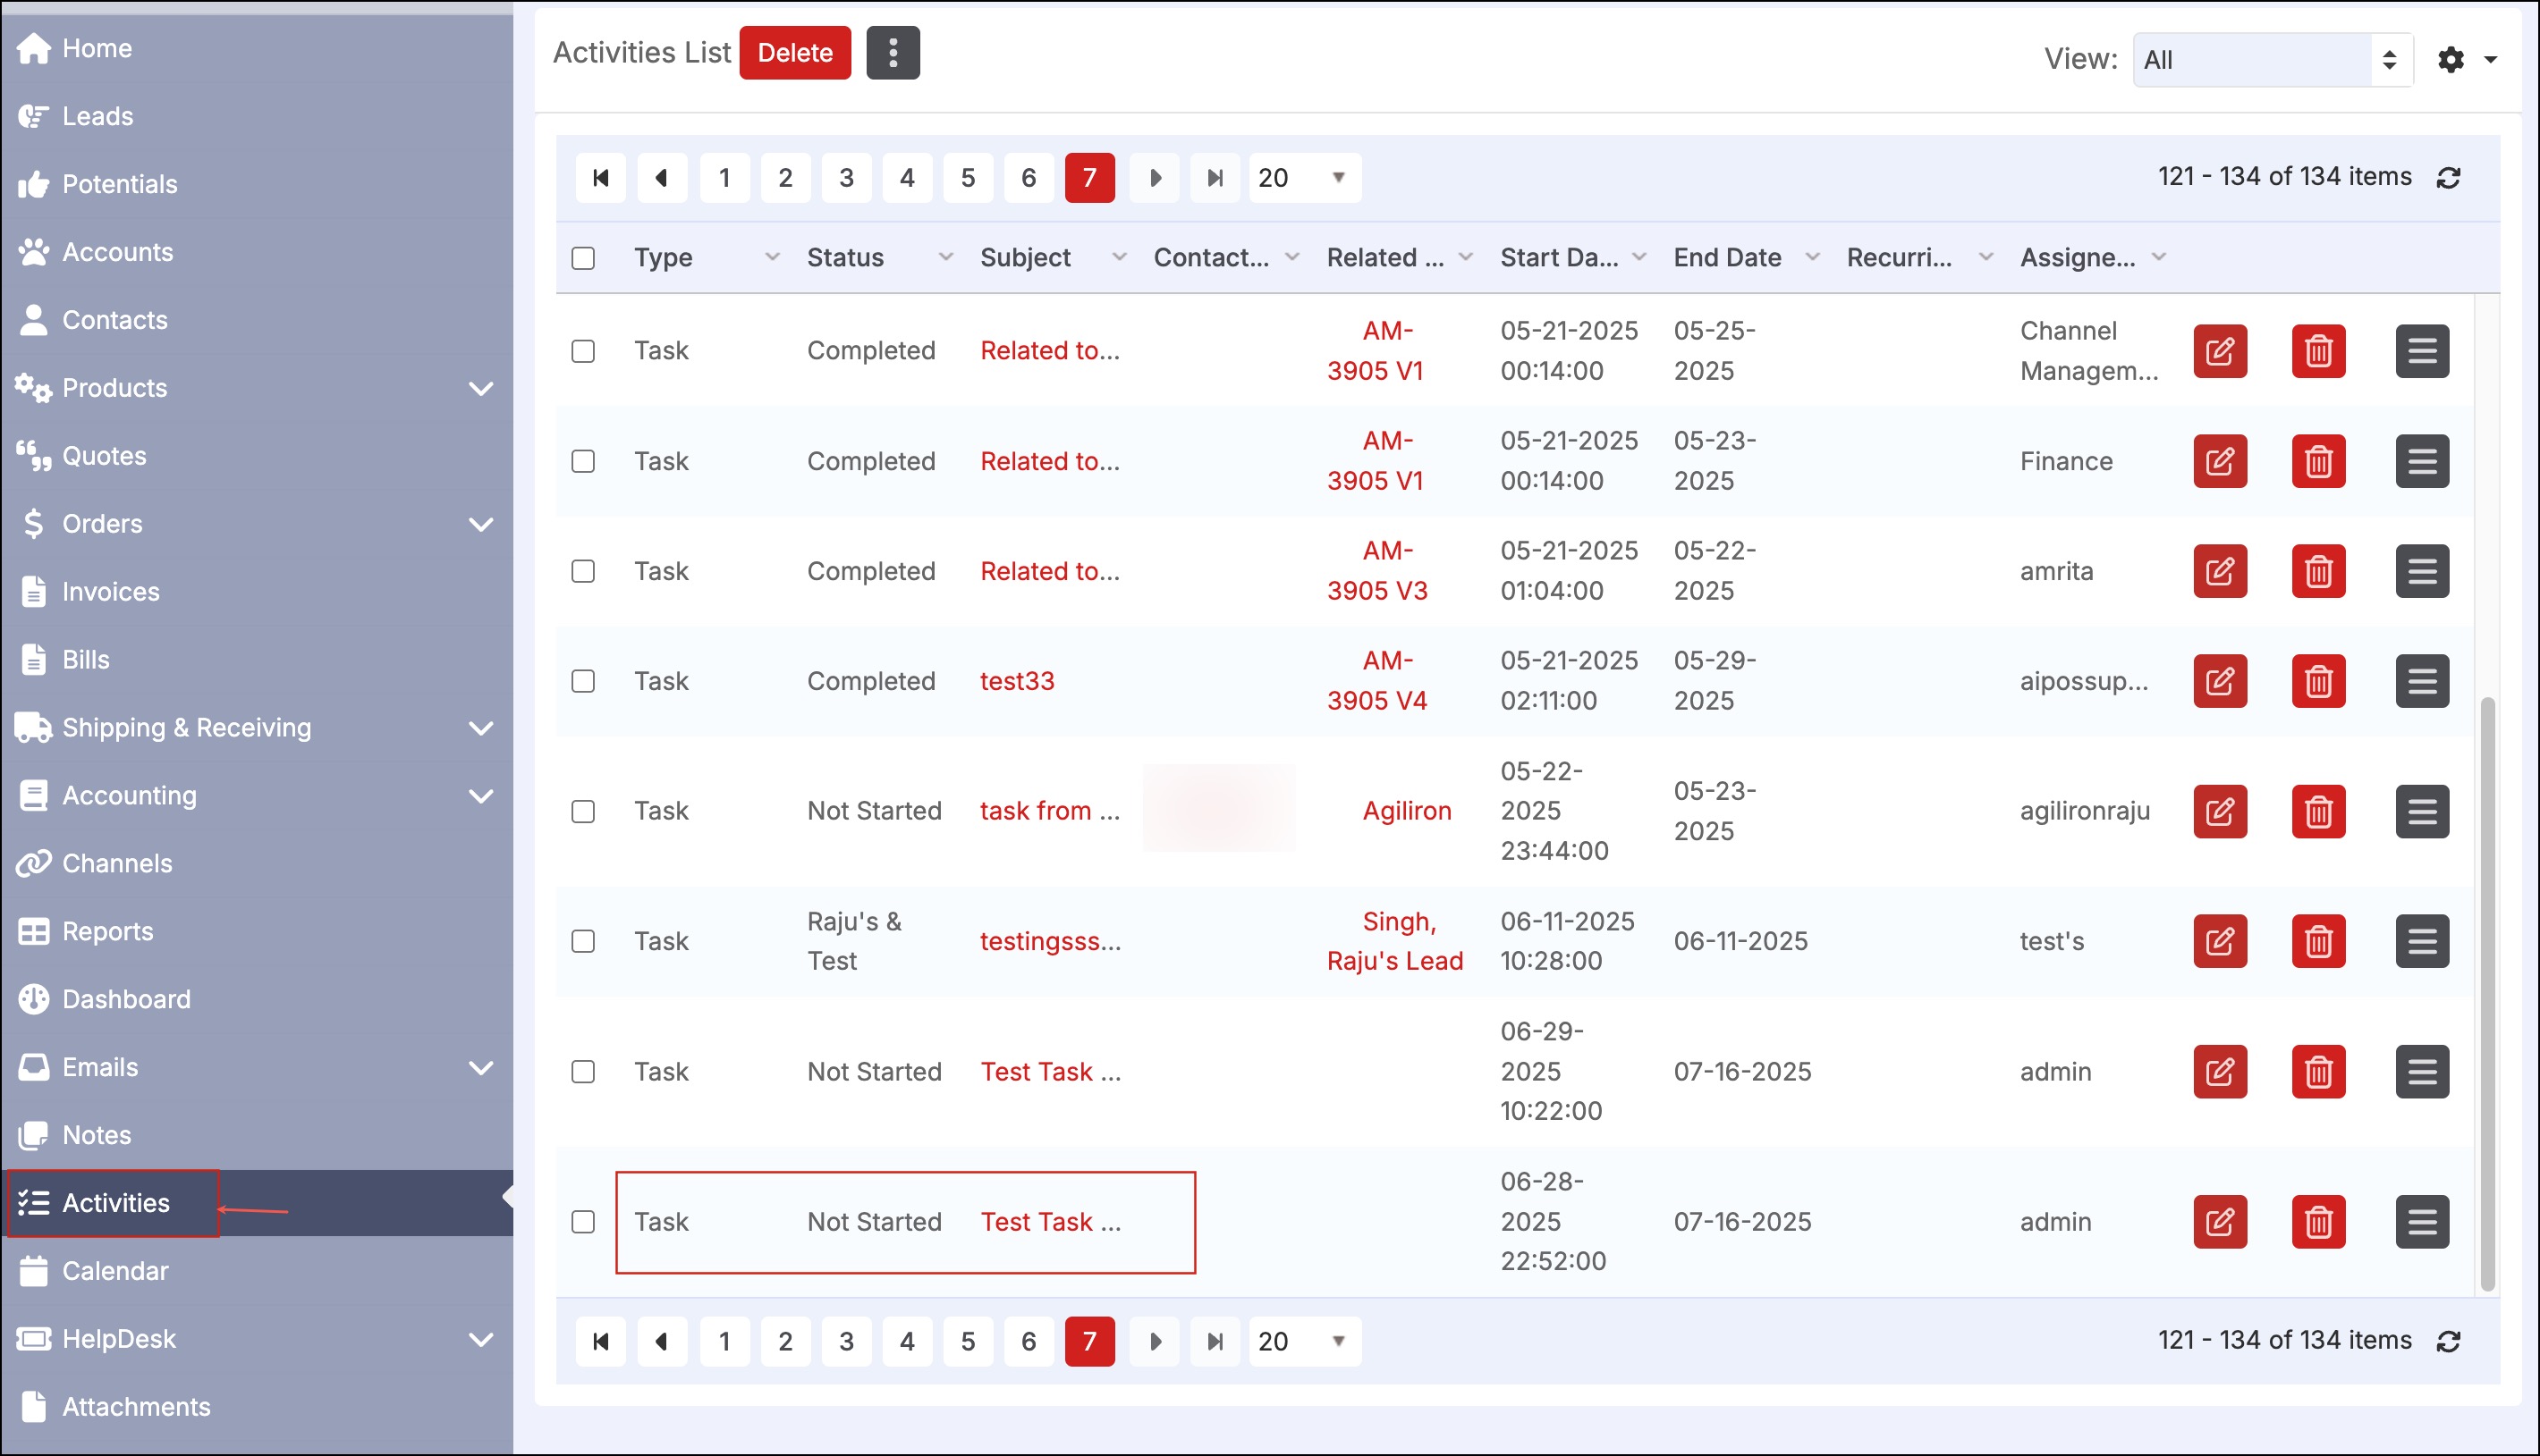The image size is (2540, 1456).
Task: Delete the 06-28-2025 admin task
Action: 2318,1221
